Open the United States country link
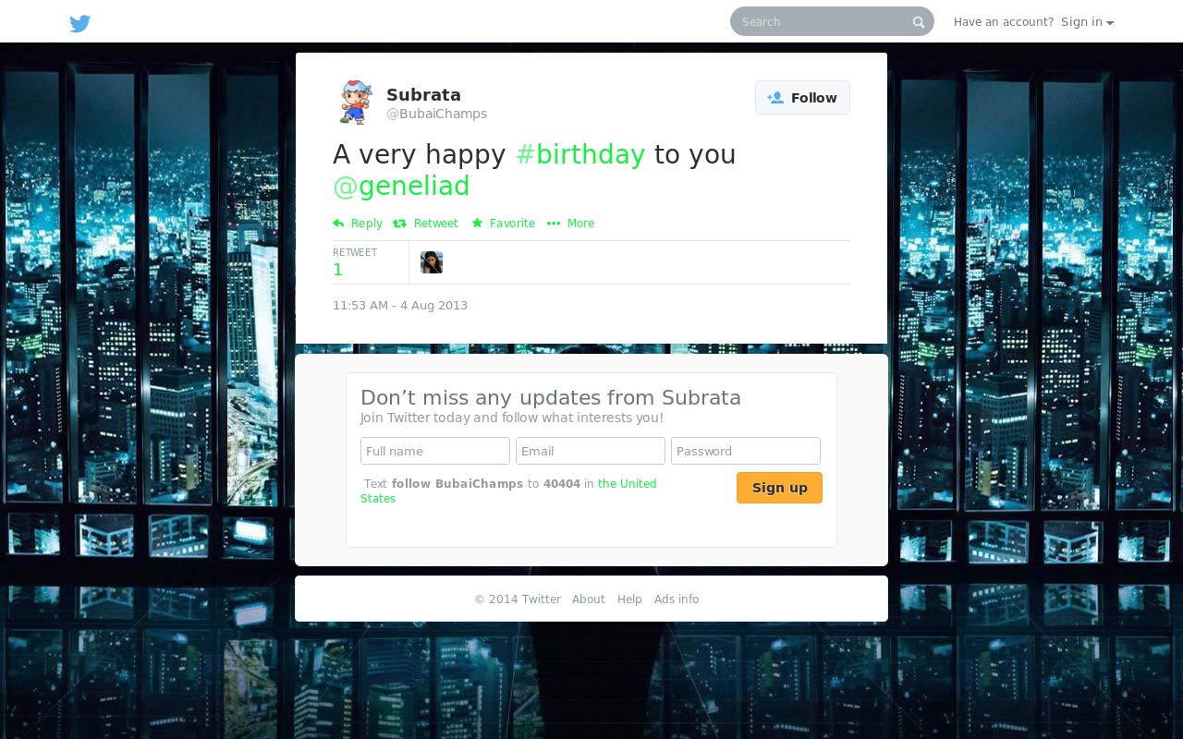 point(508,491)
